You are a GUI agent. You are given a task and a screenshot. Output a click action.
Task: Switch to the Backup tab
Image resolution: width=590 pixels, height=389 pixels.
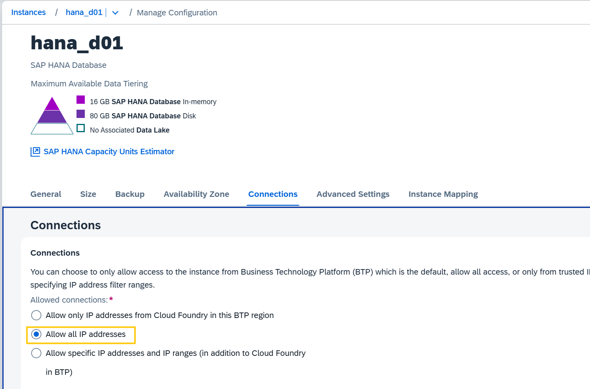[130, 194]
